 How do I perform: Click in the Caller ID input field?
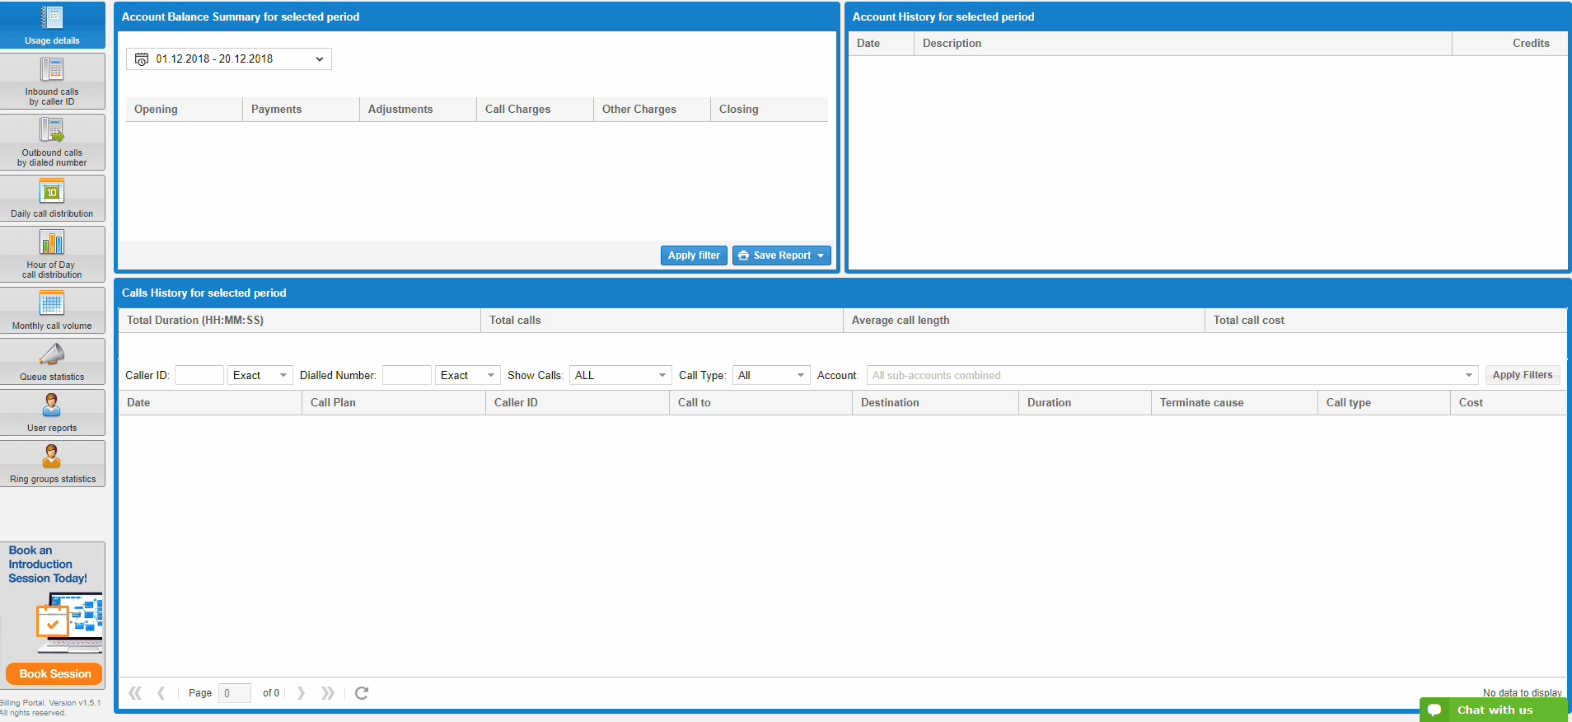click(199, 375)
